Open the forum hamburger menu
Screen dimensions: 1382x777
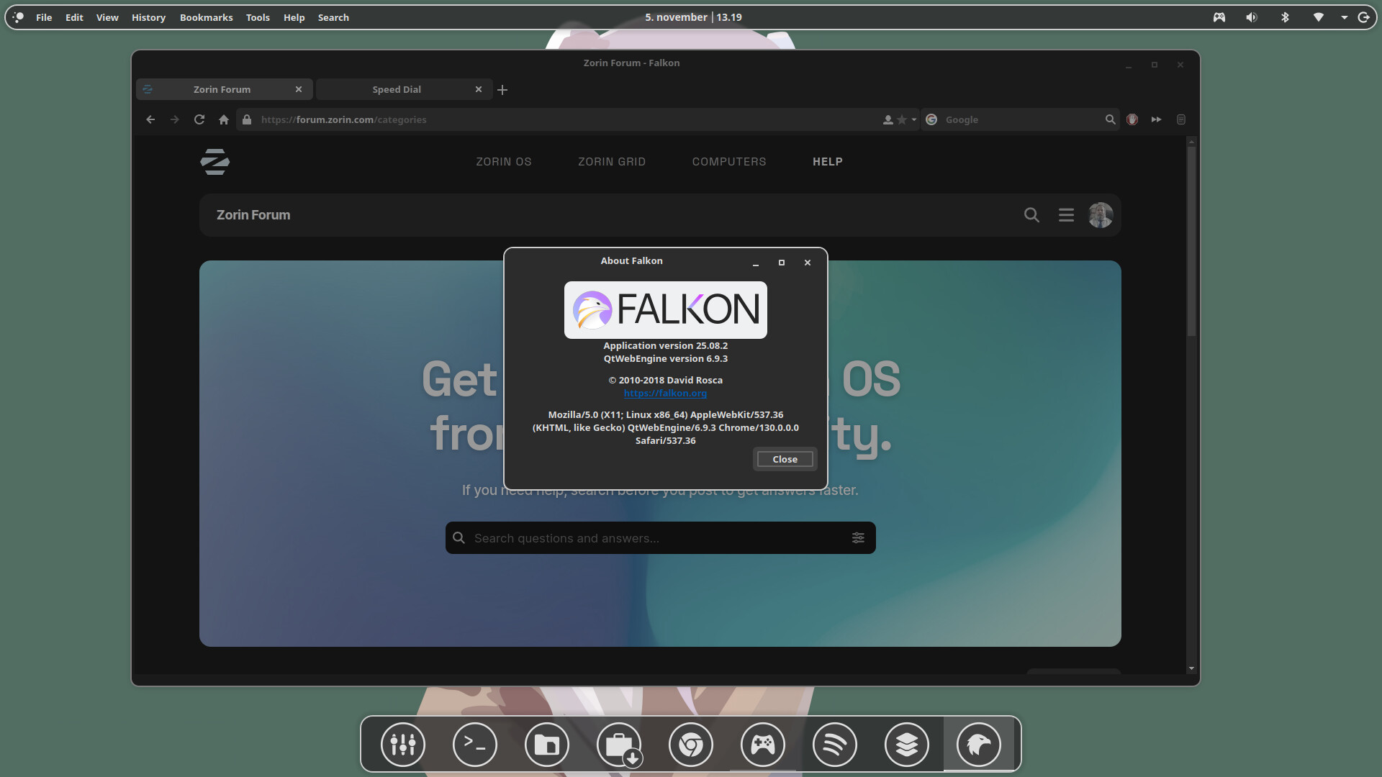coord(1066,215)
